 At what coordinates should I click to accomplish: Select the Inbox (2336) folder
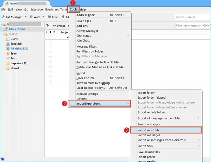[x=17, y=29]
